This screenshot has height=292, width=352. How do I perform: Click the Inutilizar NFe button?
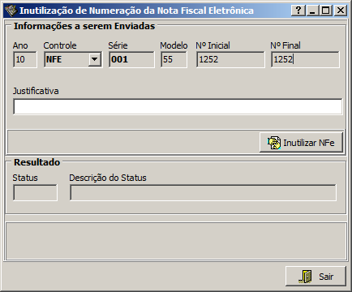301,143
